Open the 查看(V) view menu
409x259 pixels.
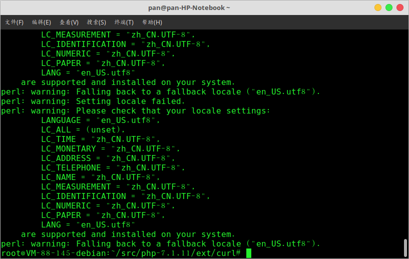[x=69, y=22]
